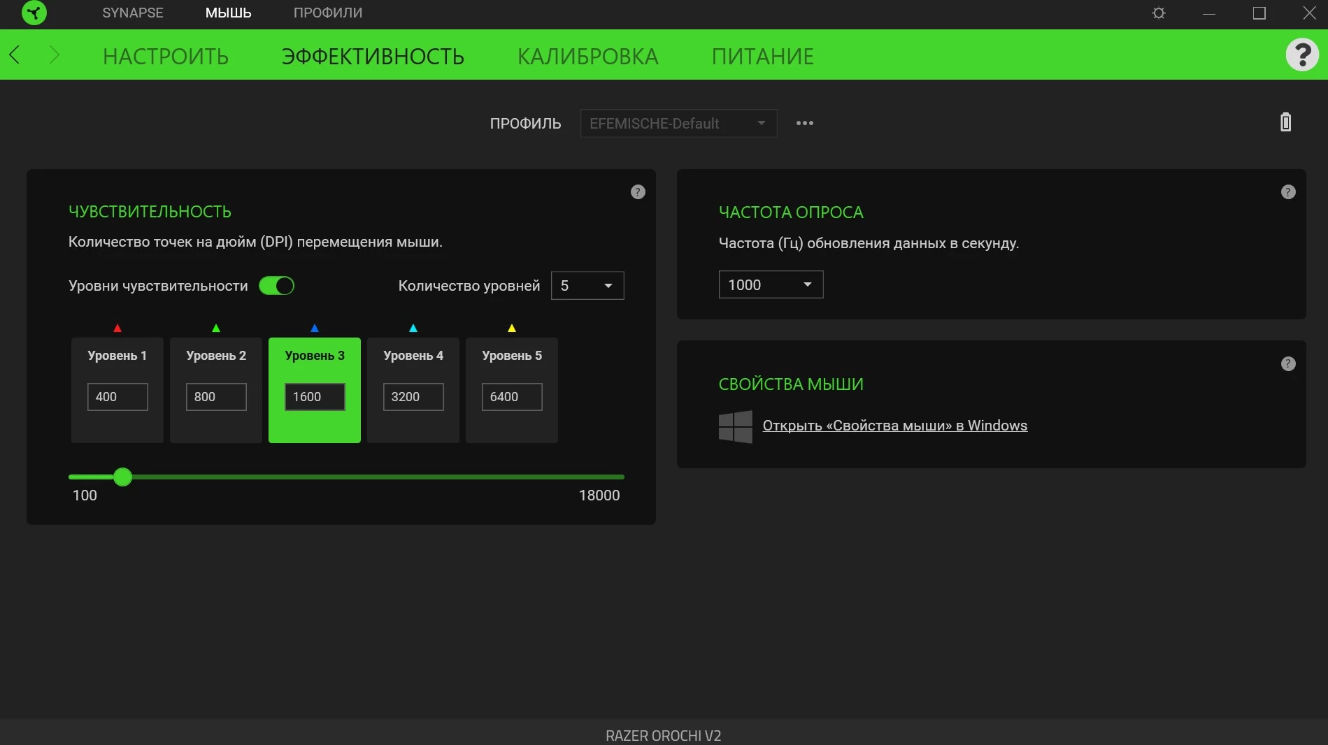
Task: Click the СВОЙСТВА МЫШИ heading
Action: [x=791, y=384]
